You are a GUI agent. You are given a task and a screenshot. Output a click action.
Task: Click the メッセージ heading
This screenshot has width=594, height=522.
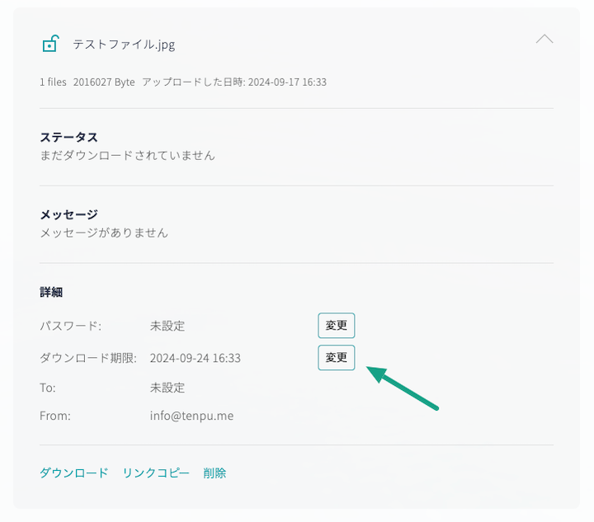69,214
